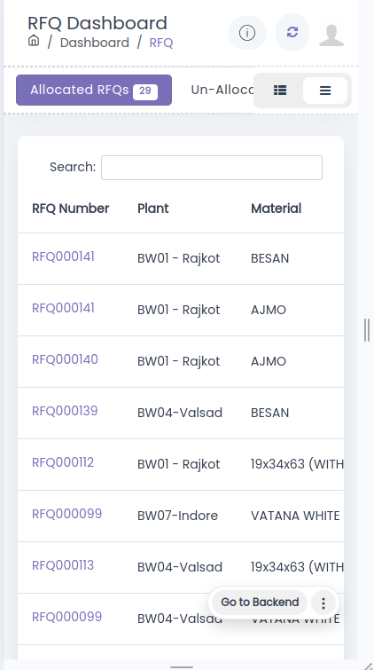Image resolution: width=374 pixels, height=670 pixels.
Task: Open the info circle icon
Action: [247, 33]
